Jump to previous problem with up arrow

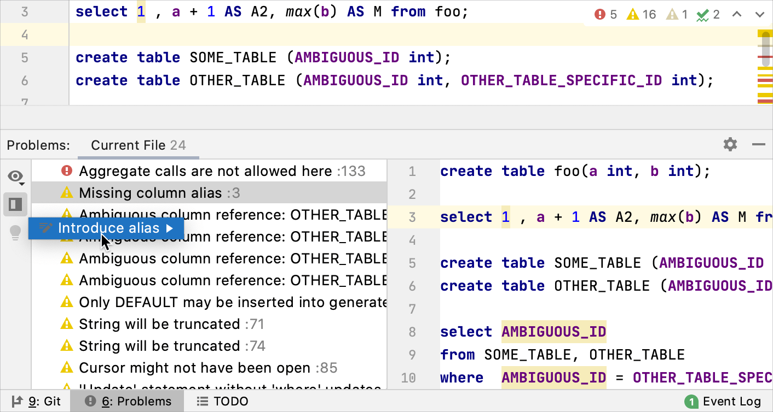(737, 14)
